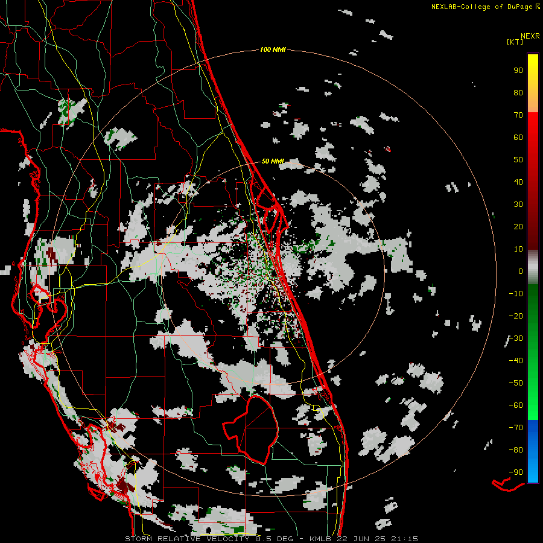Screen dimensions: 543x543
Task: Click the -60 knot scale label
Action: pyautogui.click(x=516, y=405)
